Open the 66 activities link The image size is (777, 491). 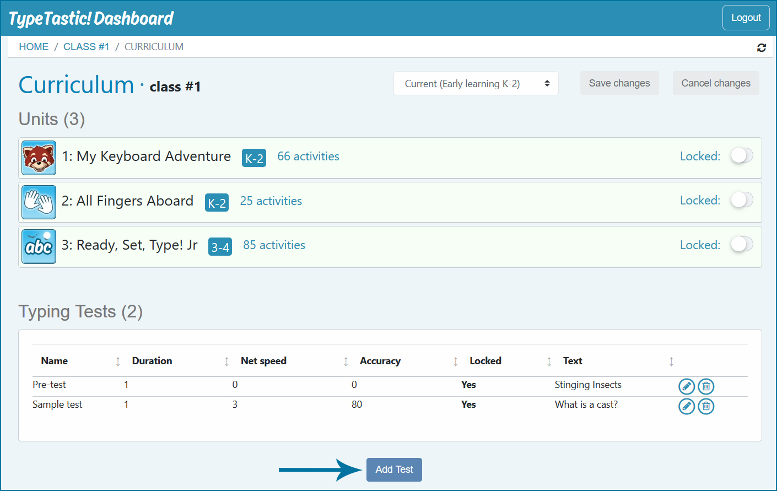coord(308,156)
